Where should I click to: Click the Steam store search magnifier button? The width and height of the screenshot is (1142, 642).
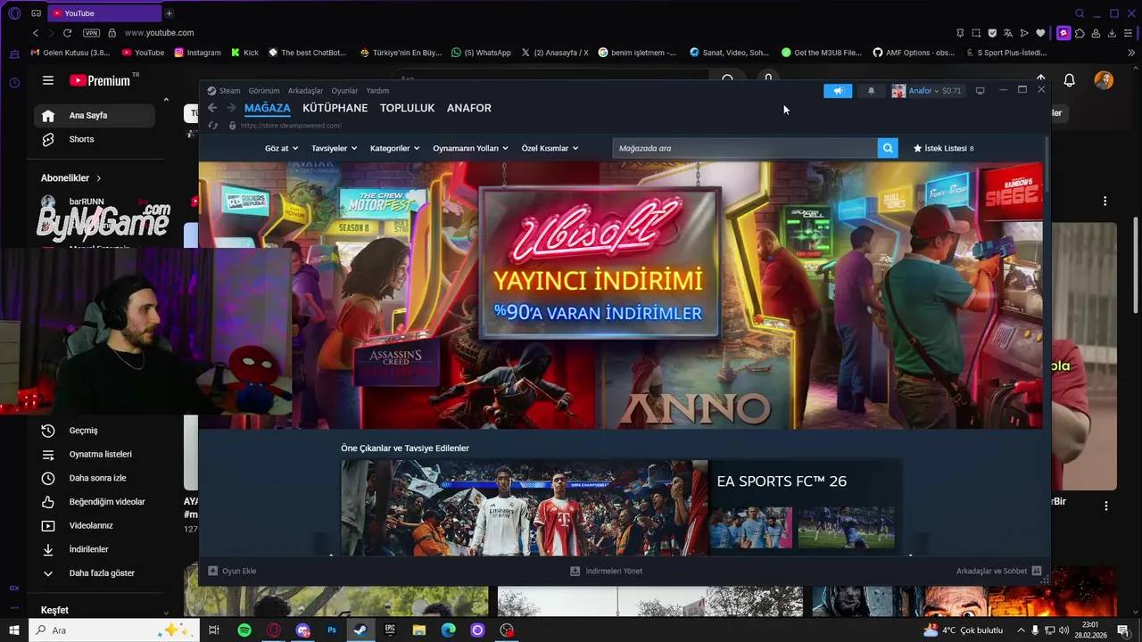(x=887, y=148)
